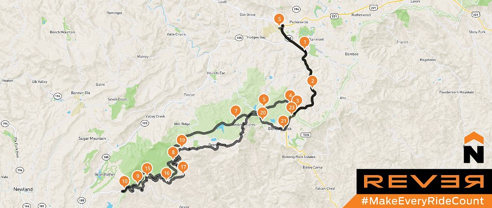
Task: Open waypoint marker 7 on the parkway
Action: click(x=235, y=111)
